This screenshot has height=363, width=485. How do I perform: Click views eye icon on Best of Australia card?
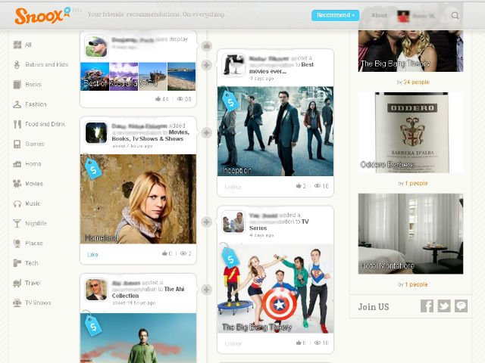pyautogui.click(x=180, y=99)
